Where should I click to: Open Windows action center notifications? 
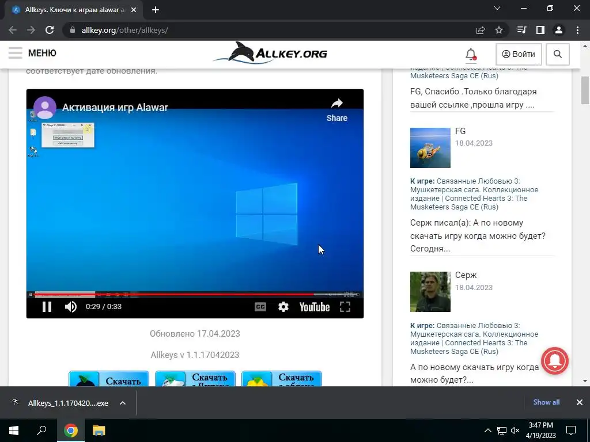571,430
